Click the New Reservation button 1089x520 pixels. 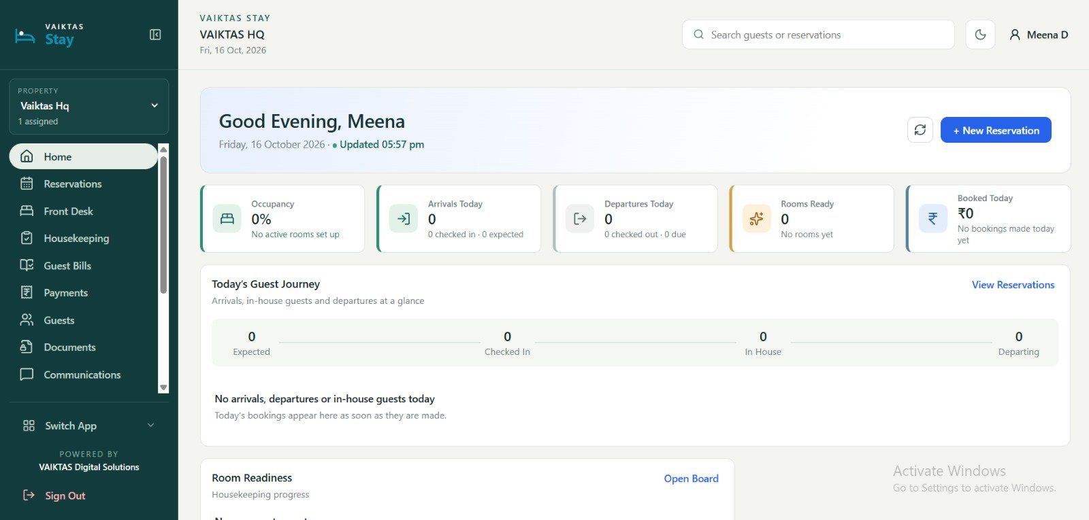click(996, 130)
